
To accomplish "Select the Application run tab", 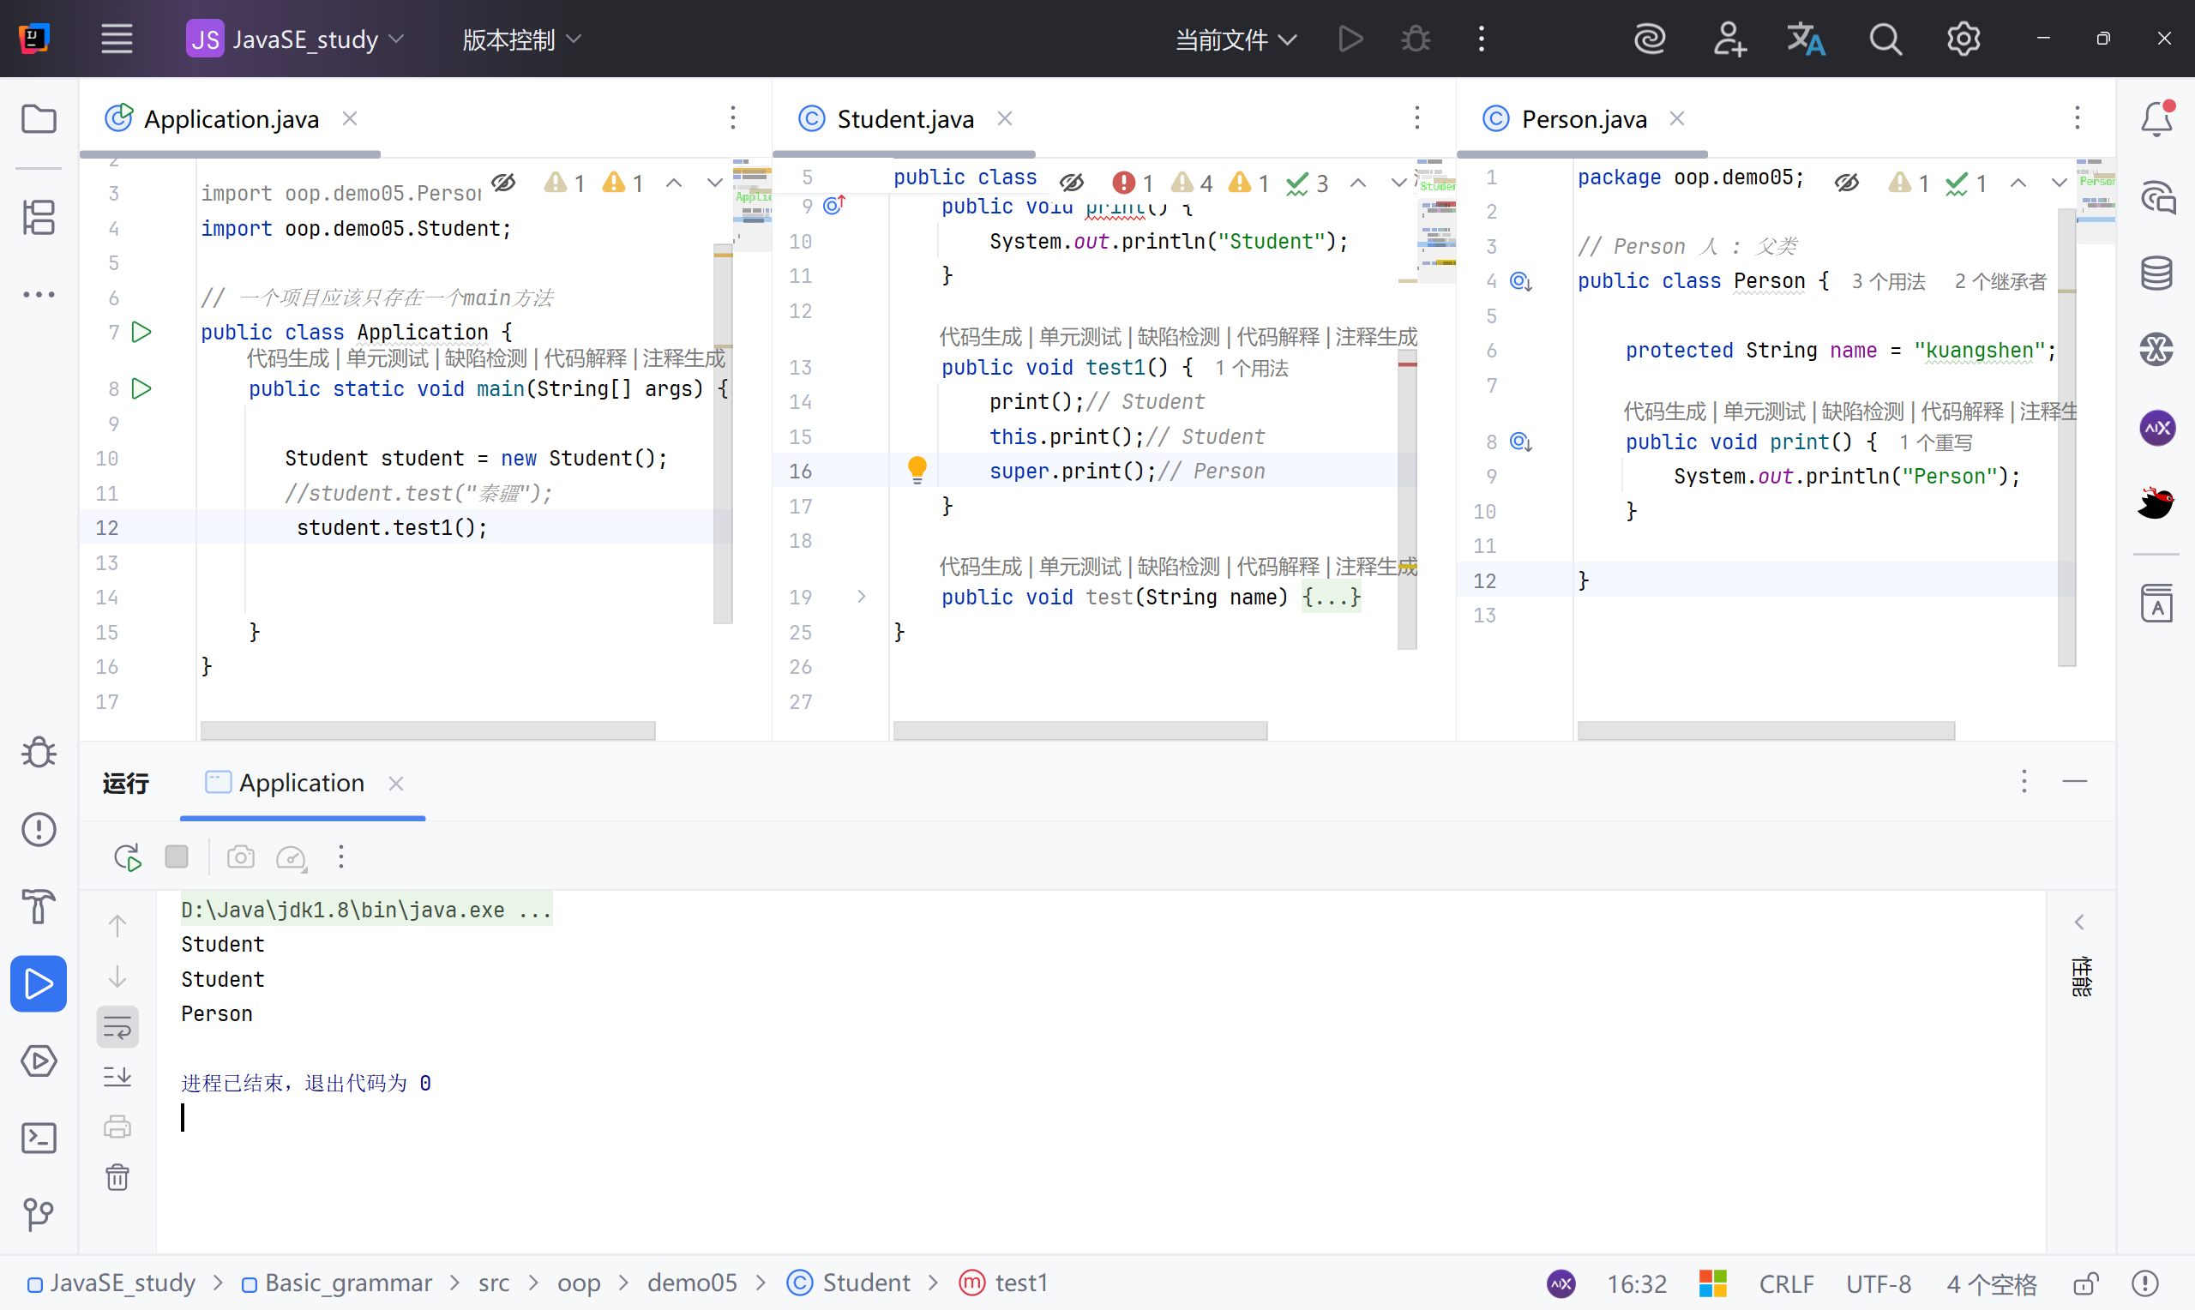I will (x=301, y=783).
